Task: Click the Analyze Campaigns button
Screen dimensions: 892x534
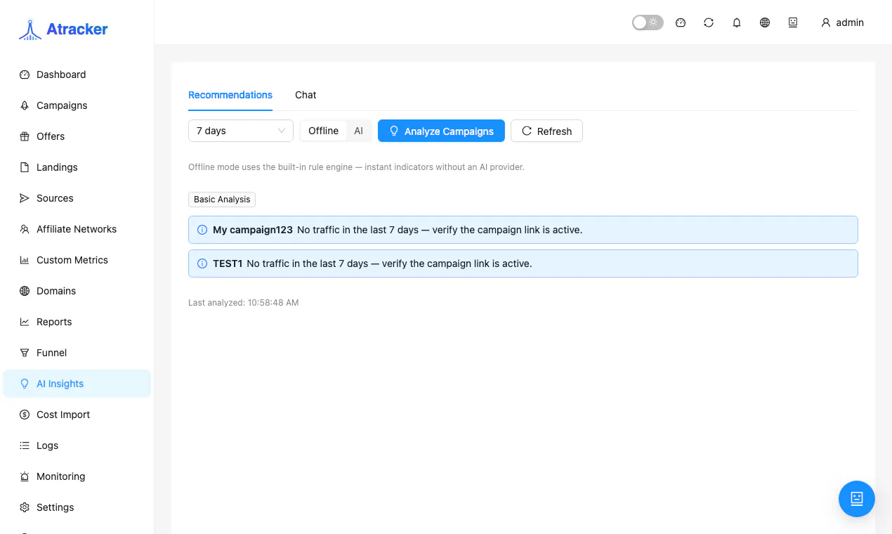Action: pyautogui.click(x=441, y=131)
